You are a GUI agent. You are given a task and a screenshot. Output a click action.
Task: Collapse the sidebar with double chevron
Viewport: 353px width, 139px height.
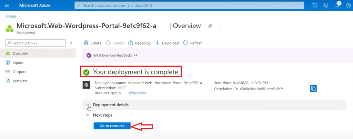click(71, 43)
